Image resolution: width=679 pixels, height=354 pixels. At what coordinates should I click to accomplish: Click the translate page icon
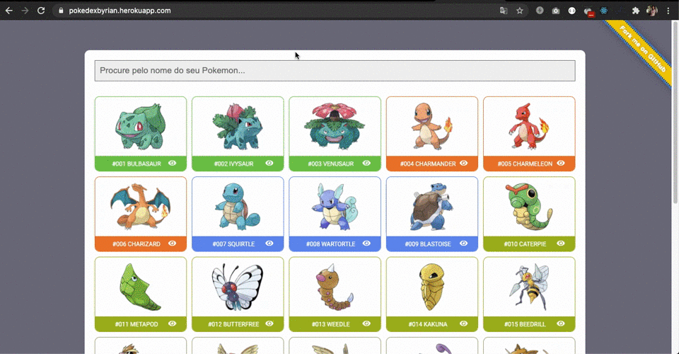(503, 11)
